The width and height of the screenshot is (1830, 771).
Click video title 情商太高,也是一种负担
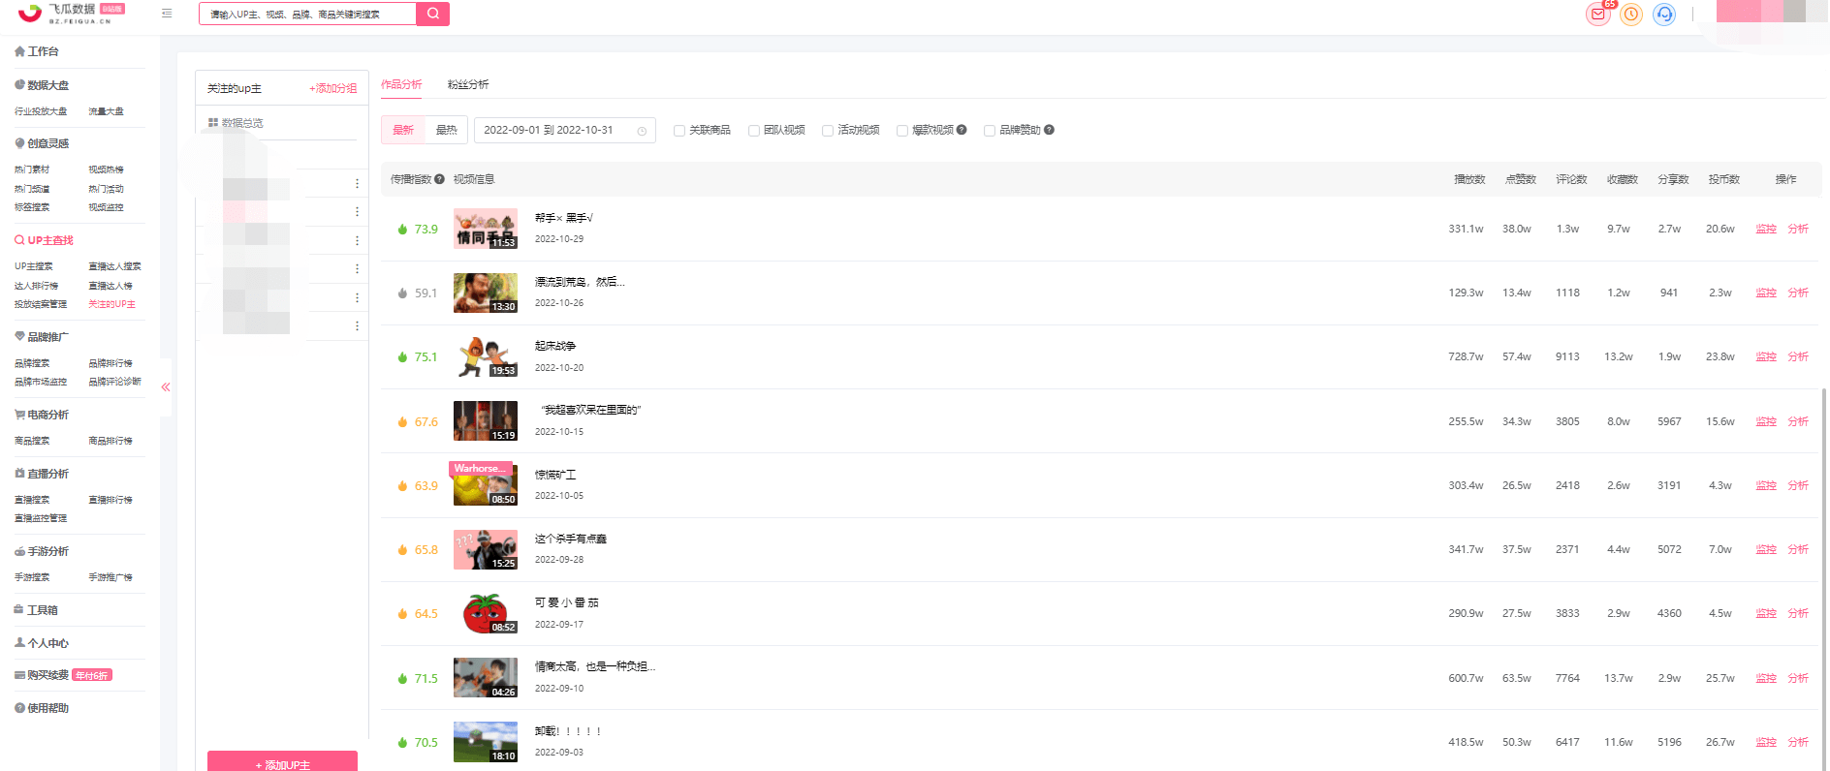click(x=595, y=666)
